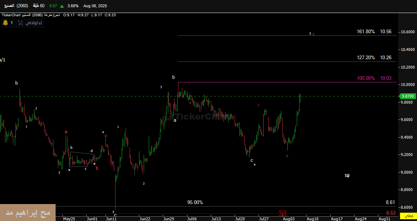
Task: Click the red 8.53 price level label
Action: click(x=391, y=213)
